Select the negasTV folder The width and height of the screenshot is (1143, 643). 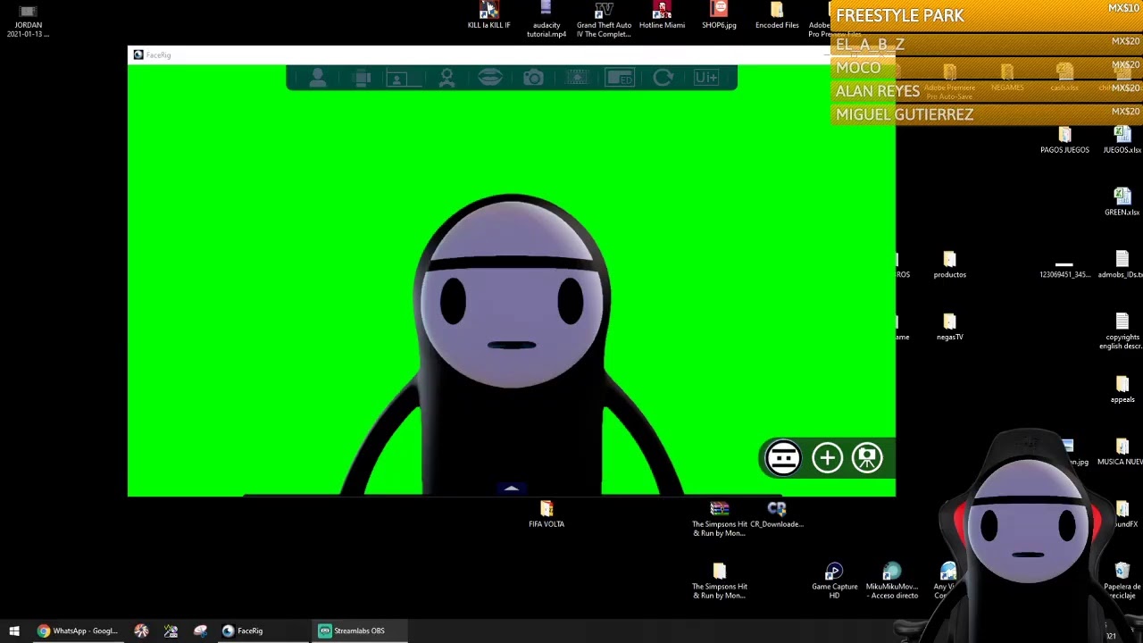click(949, 328)
